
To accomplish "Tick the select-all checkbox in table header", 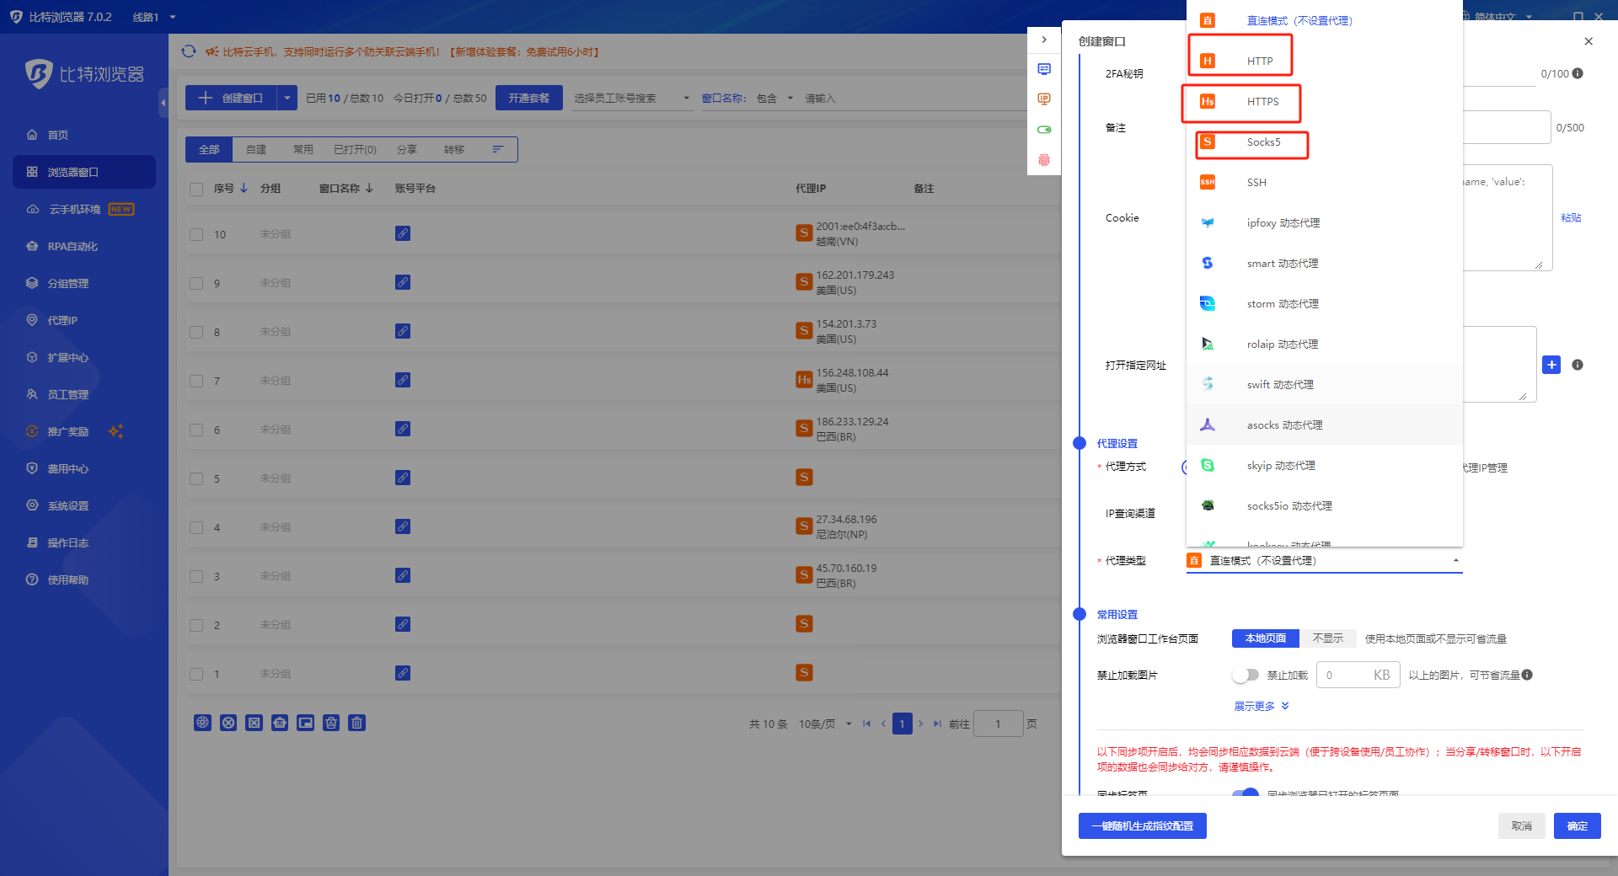I will pyautogui.click(x=196, y=190).
